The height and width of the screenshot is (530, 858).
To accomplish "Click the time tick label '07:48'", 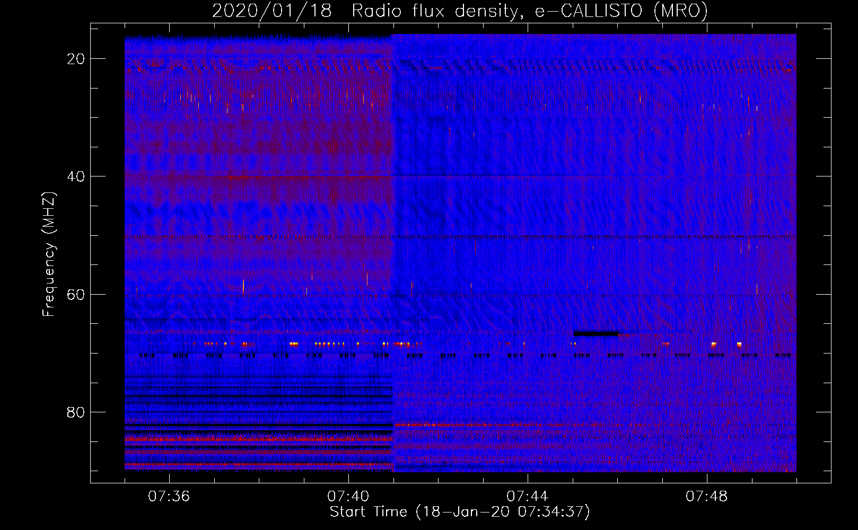I will pyautogui.click(x=707, y=497).
